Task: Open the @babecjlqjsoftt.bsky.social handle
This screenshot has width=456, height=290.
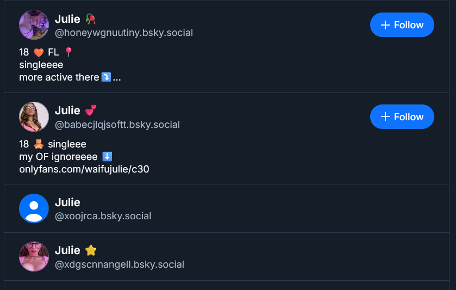Action: click(x=117, y=125)
